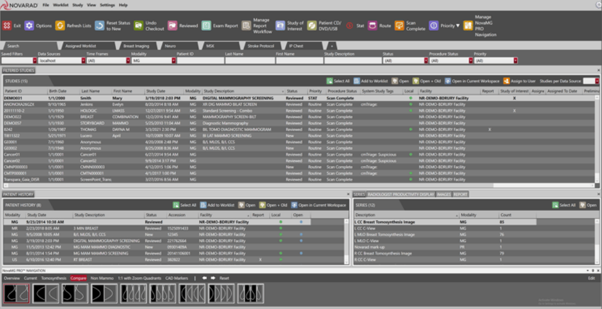The width and height of the screenshot is (602, 309).
Task: Click the Last Name search field
Action: tap(249, 61)
